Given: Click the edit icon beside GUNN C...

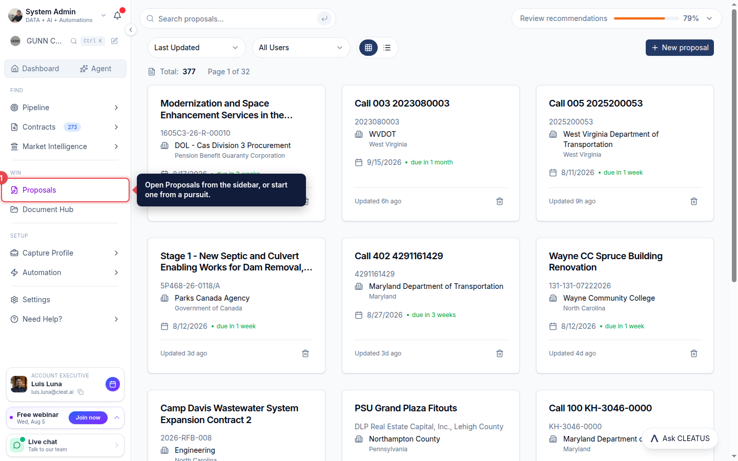Looking at the screenshot, I should [x=114, y=41].
